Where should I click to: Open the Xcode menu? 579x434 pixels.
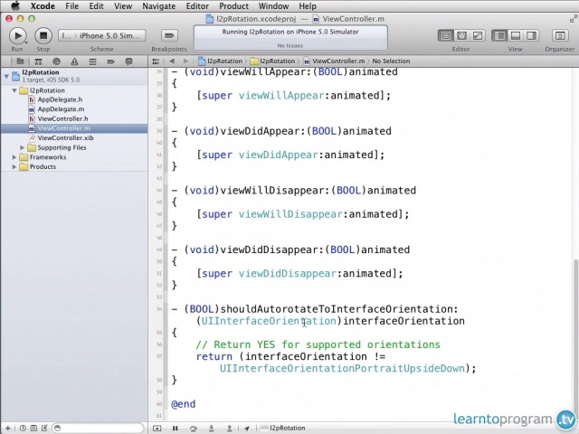click(43, 6)
